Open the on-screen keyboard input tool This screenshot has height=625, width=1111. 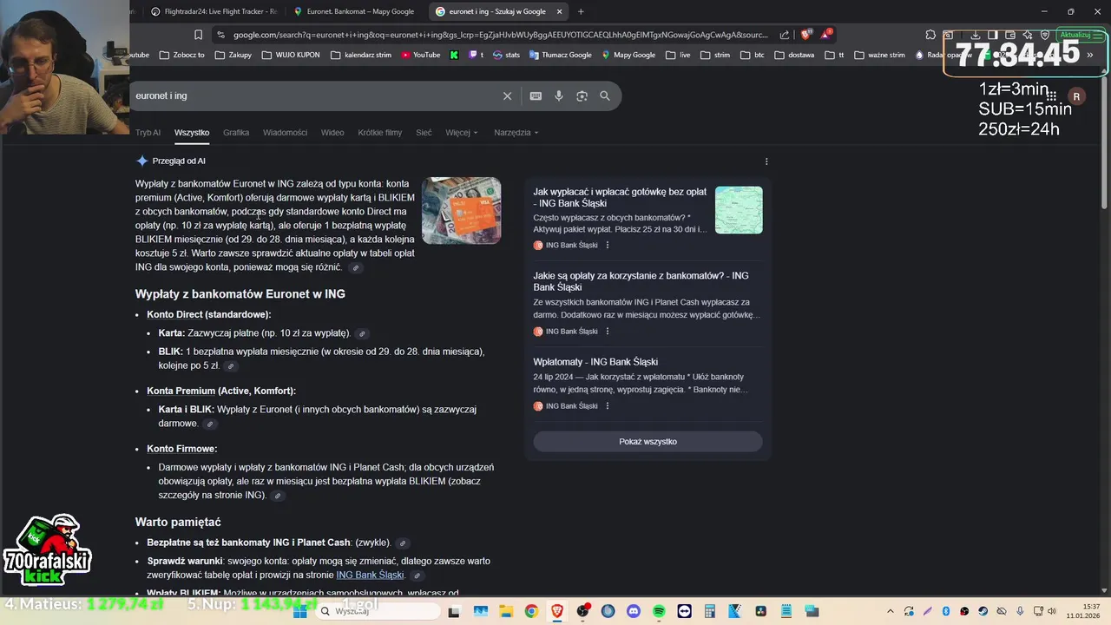pyautogui.click(x=536, y=96)
